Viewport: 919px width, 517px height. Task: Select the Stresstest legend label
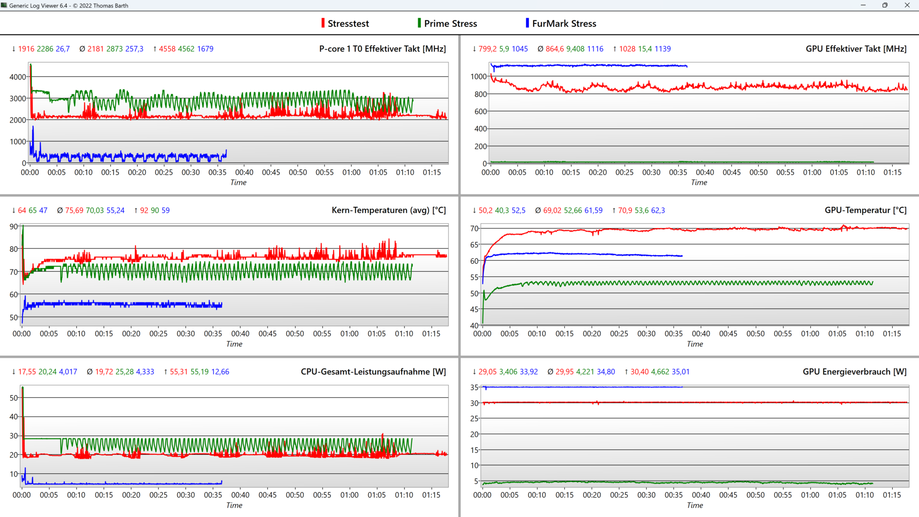coord(348,23)
